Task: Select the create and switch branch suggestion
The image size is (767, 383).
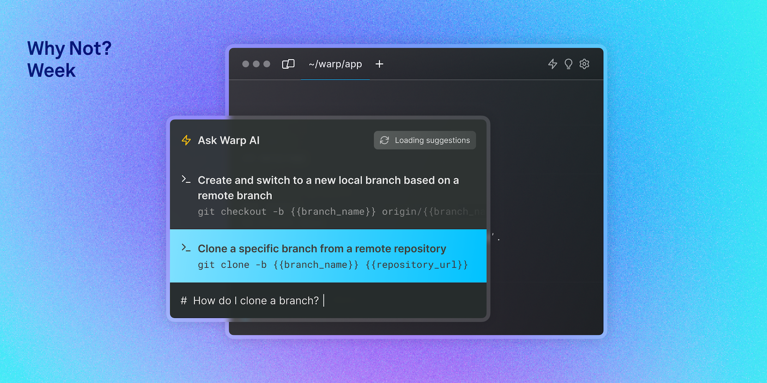Action: pyautogui.click(x=328, y=188)
